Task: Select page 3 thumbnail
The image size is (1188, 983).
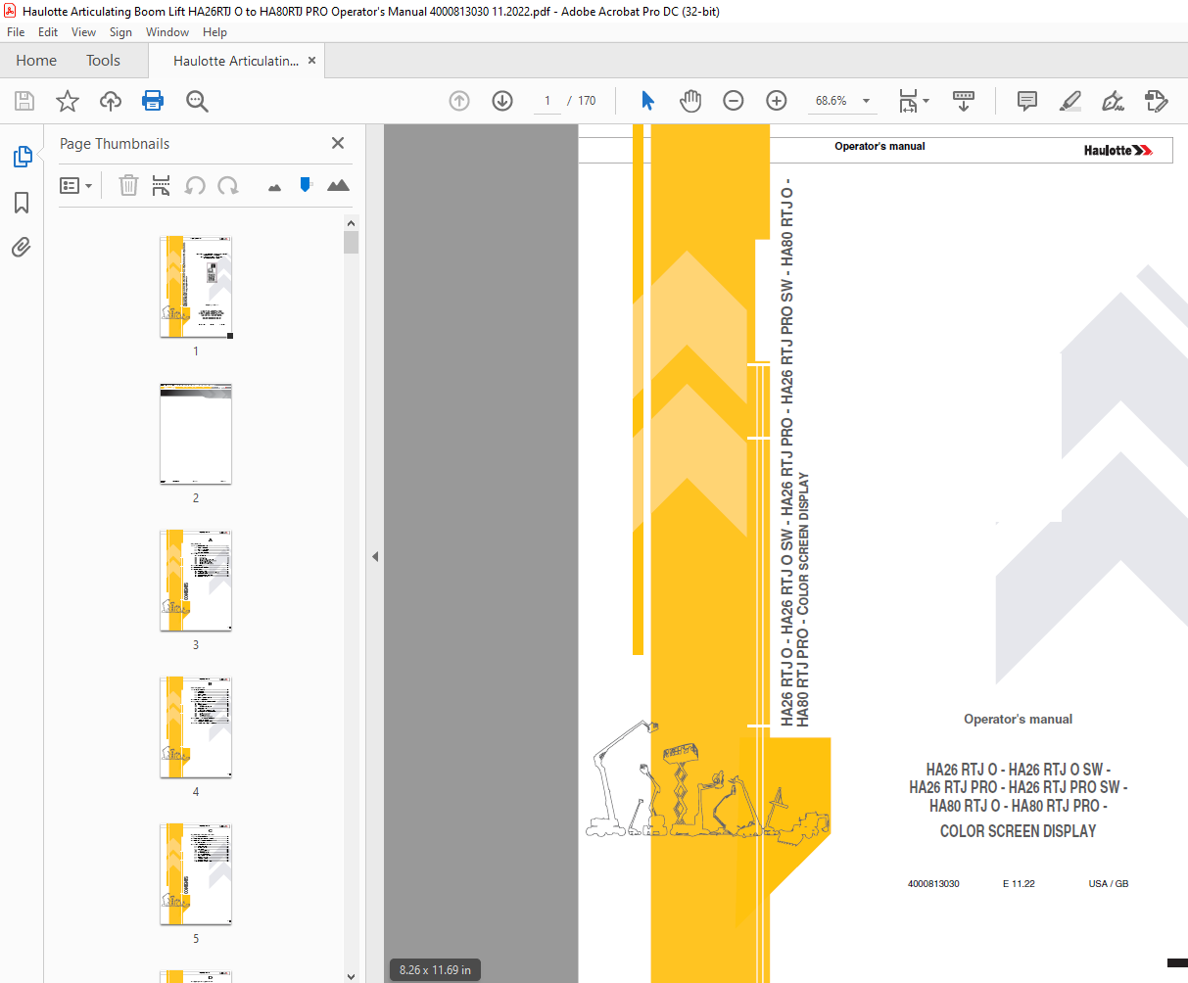Action: 196,581
